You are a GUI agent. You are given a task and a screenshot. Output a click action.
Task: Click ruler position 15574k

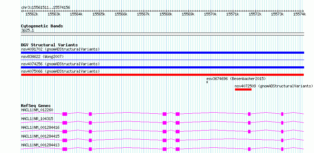pyautogui.click(x=300, y=14)
